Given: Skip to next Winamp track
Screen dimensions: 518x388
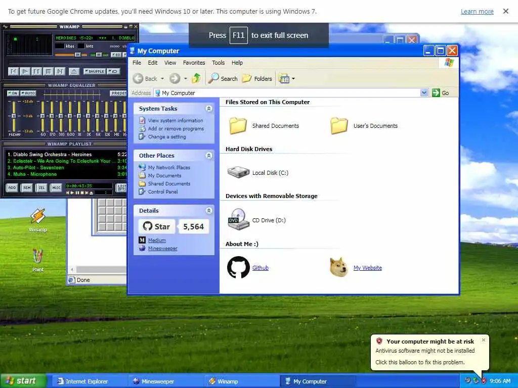Looking at the screenshot, I should [x=60, y=71].
